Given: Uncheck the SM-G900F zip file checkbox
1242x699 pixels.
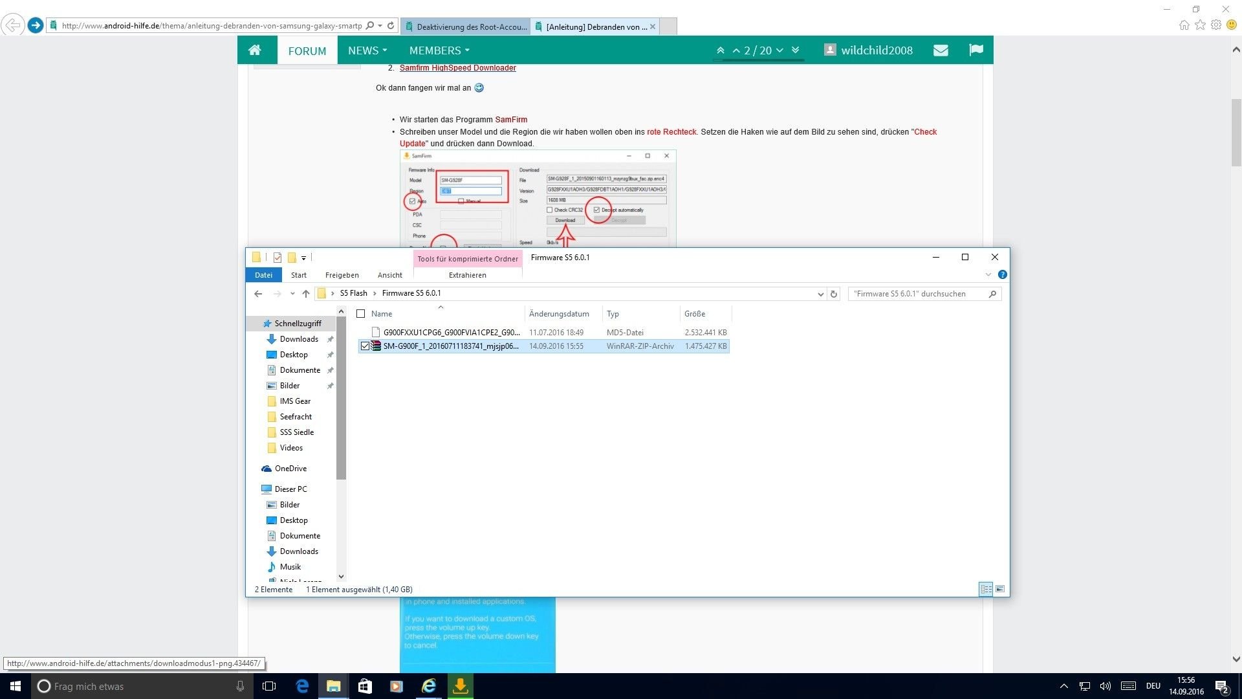Looking at the screenshot, I should 365,346.
